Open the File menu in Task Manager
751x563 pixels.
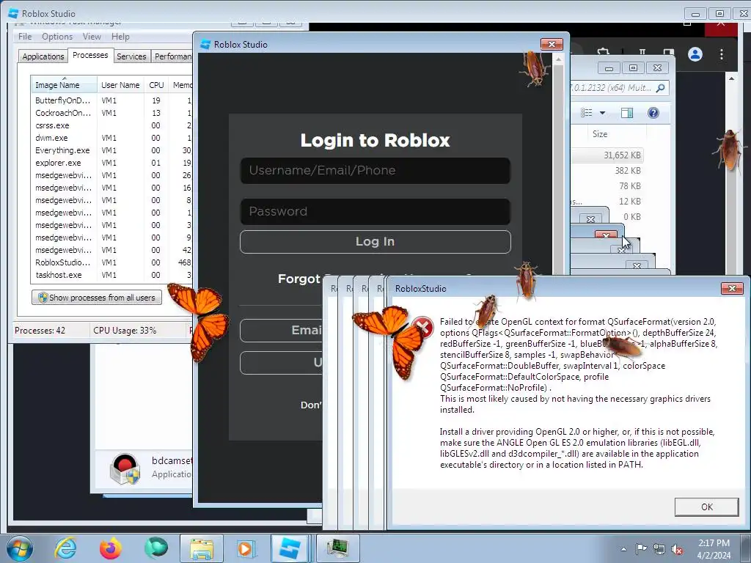tap(25, 37)
